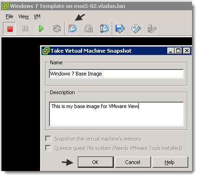Click OK to take the snapshot

coord(96,162)
